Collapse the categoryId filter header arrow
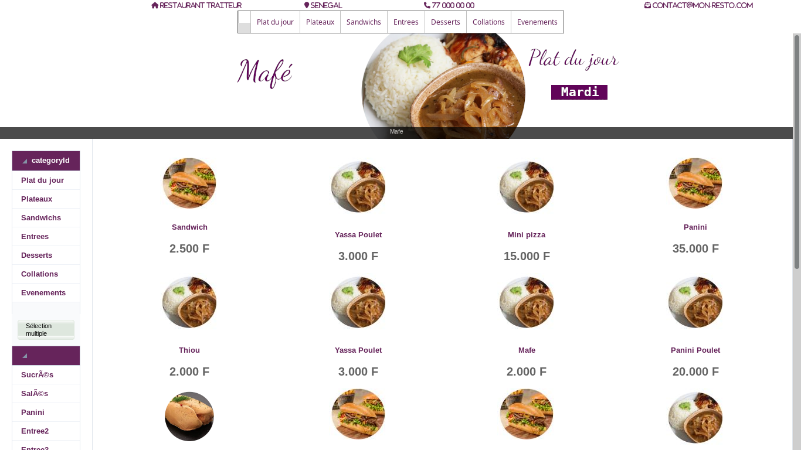801x450 pixels. (x=25, y=161)
